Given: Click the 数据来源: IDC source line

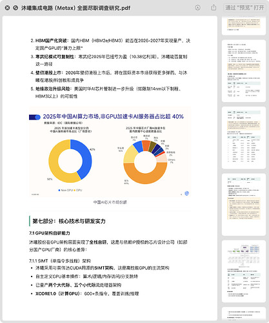Looking at the screenshot, I should coord(63,123).
